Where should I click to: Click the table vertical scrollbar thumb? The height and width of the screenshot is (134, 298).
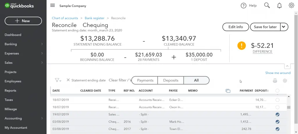tap(289, 107)
